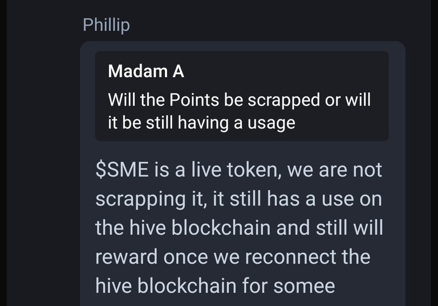
Task: Click the word 'reward' in the message
Action: click(127, 257)
